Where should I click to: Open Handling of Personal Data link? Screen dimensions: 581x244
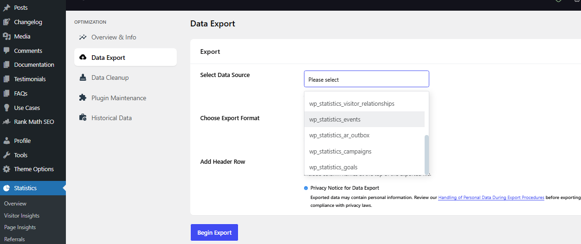[491, 198]
